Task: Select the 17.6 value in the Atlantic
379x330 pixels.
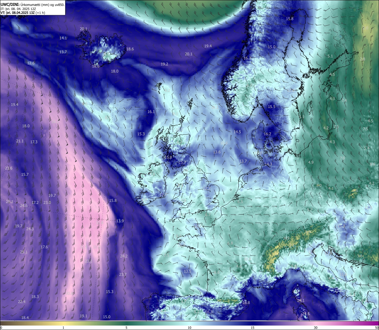Action: pyautogui.click(x=44, y=247)
